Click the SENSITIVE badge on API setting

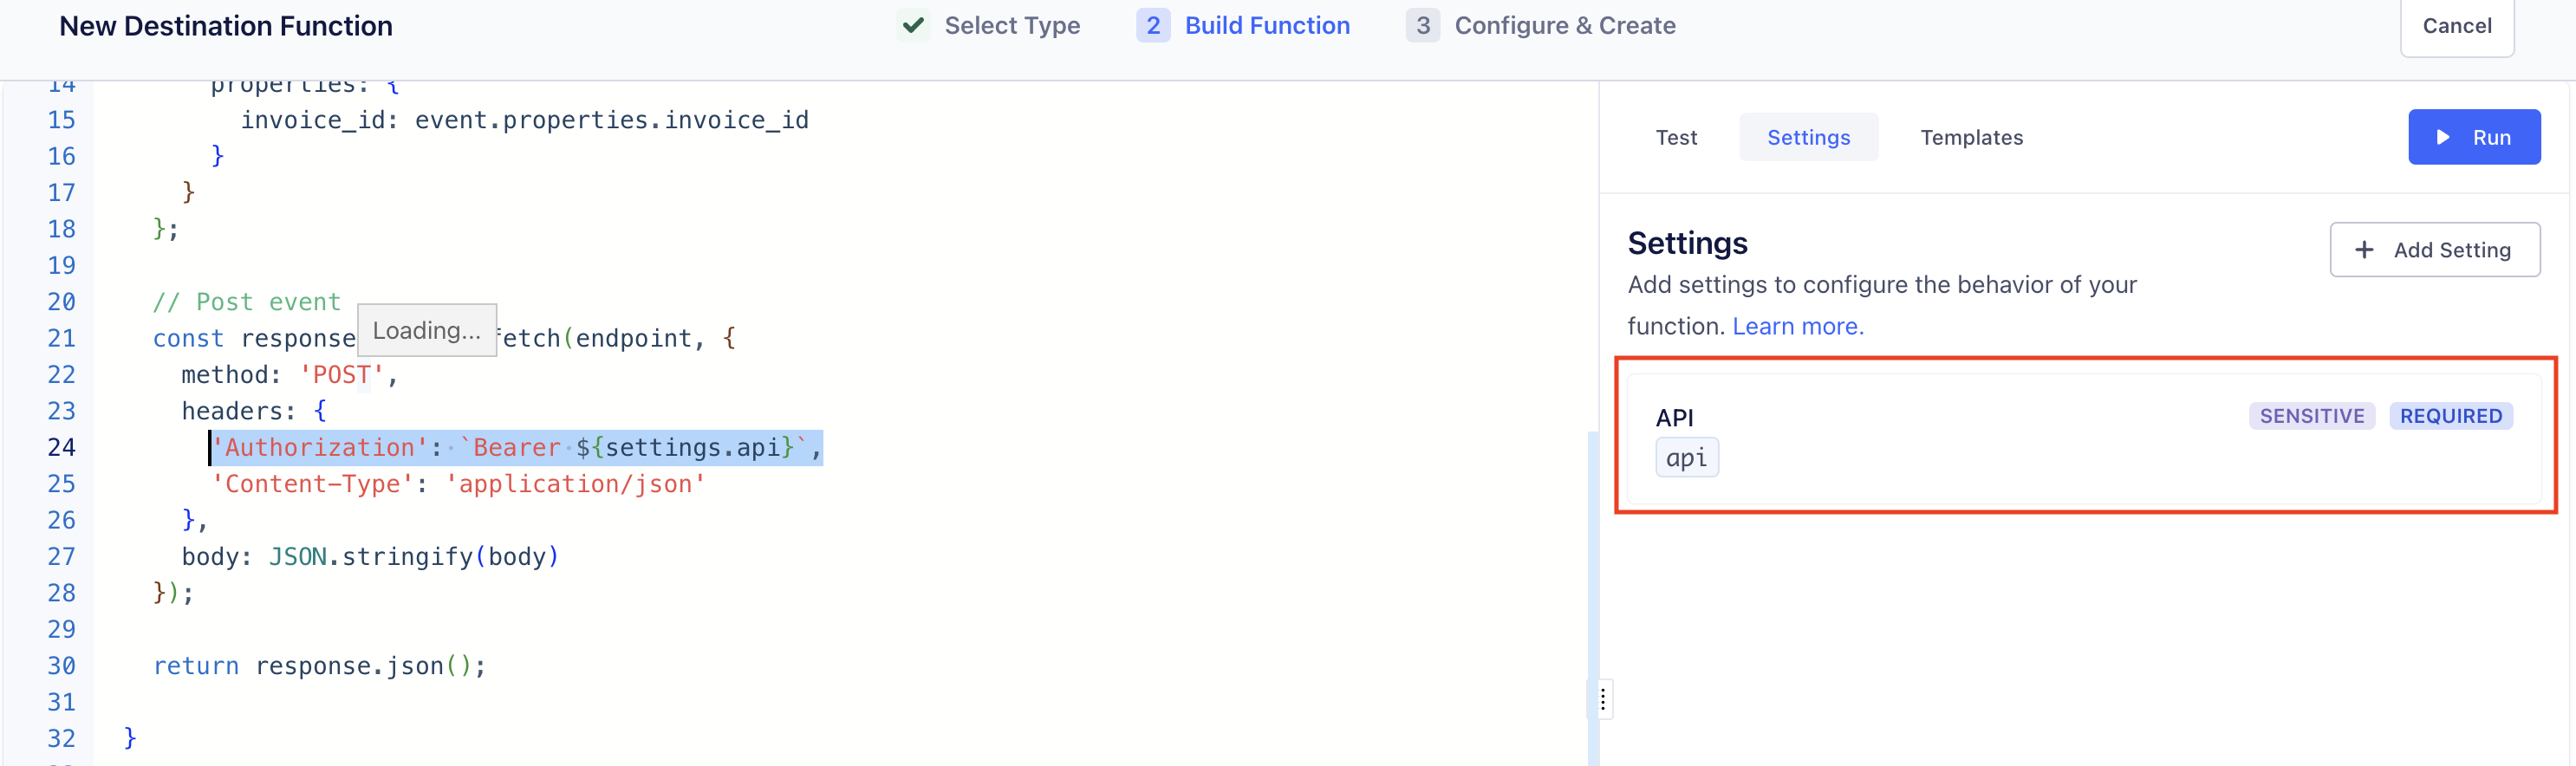2311,416
